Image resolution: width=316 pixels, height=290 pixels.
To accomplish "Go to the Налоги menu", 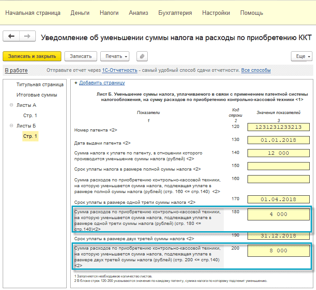I will tap(109, 13).
